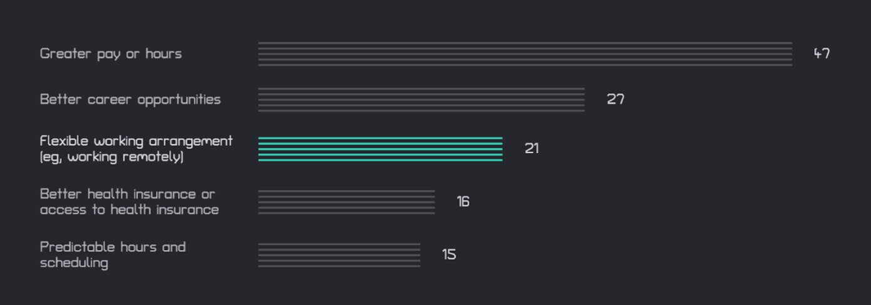Image resolution: width=871 pixels, height=305 pixels.
Task: Click the value 27 data label
Action: point(616,99)
